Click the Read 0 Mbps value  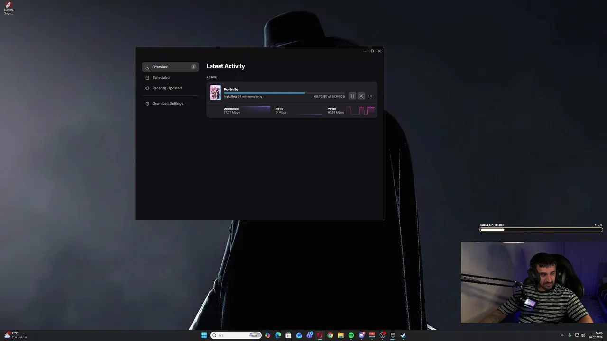click(281, 113)
